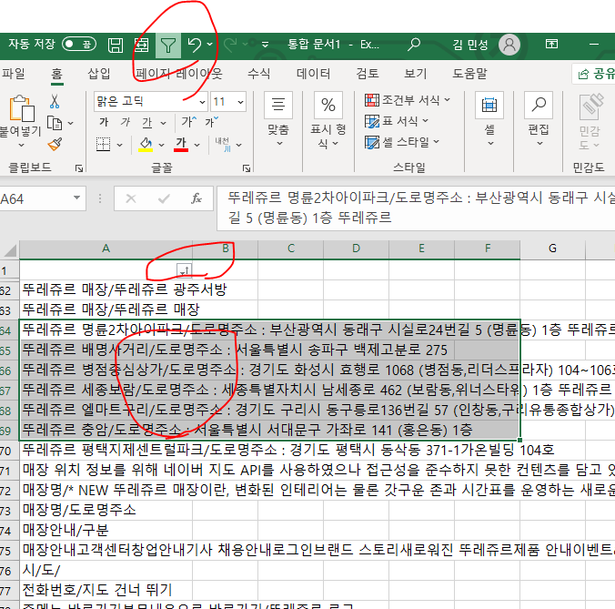Select column G header
This screenshot has height=609, width=615.
point(552,249)
